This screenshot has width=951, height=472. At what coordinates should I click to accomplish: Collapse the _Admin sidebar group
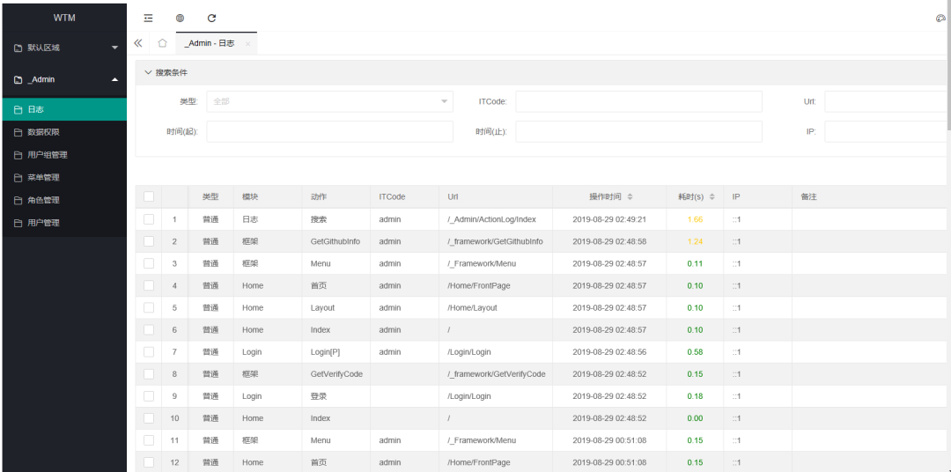click(66, 79)
